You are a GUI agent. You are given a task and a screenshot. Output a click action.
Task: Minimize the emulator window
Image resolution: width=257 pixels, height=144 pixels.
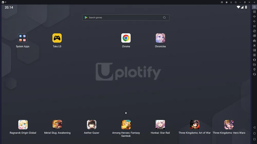[240, 2]
